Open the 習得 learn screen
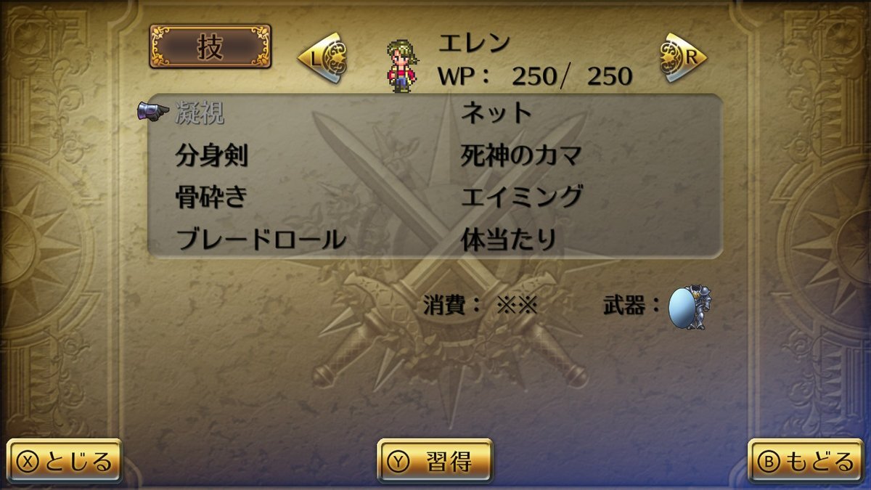The height and width of the screenshot is (490, 871). 435,462
